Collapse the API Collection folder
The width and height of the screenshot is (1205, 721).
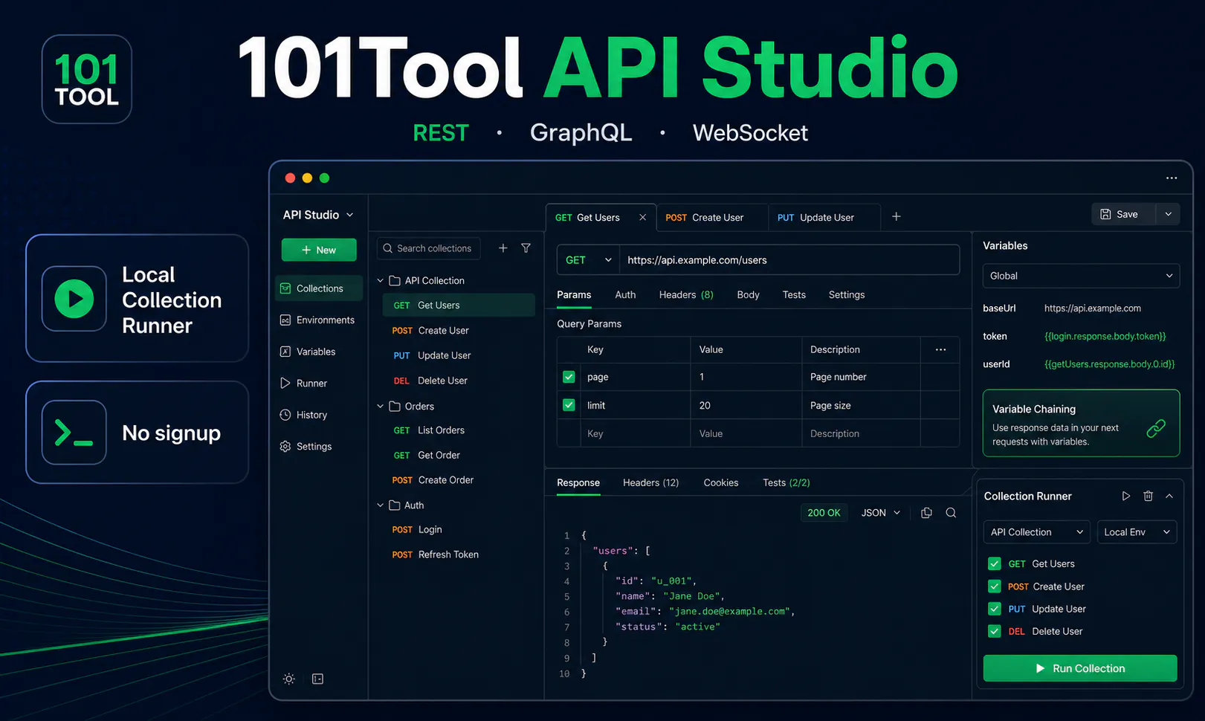[381, 280]
